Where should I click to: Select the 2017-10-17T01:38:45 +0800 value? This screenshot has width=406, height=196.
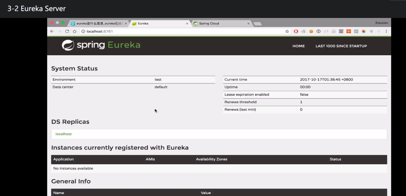click(326, 79)
